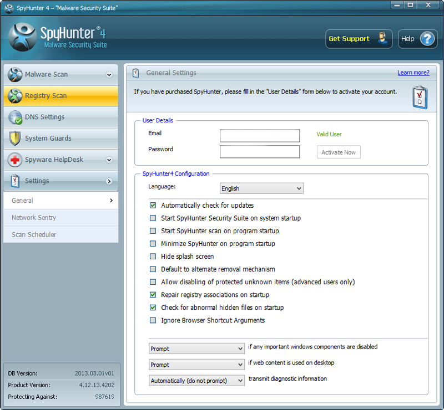Click the Settings clipboard icon in sidebar
The width and height of the screenshot is (444, 410).
pos(16,181)
